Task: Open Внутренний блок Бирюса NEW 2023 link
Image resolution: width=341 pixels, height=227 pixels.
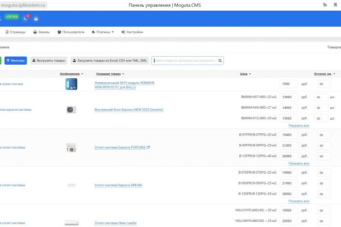Action: (x=129, y=110)
